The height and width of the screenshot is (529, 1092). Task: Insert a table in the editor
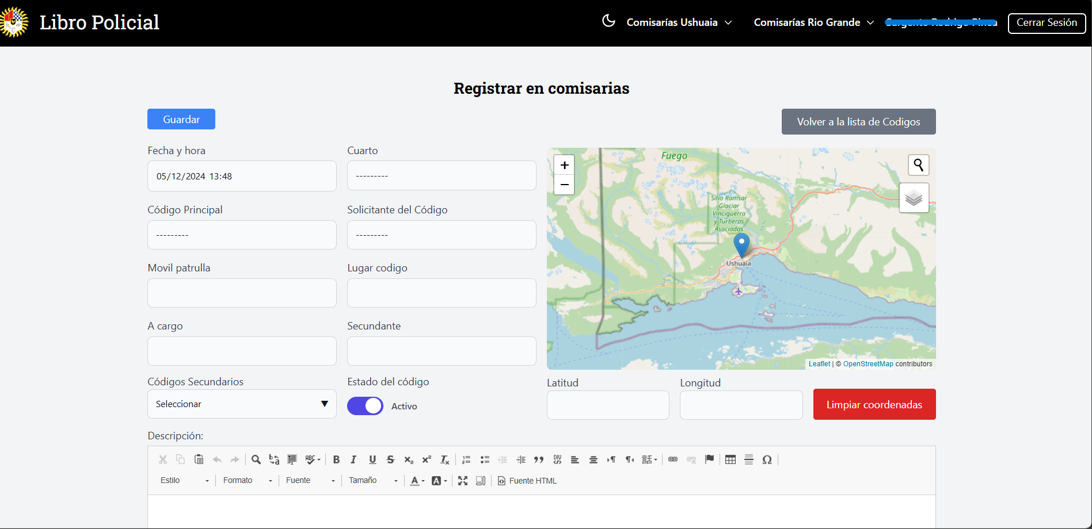[x=730, y=459]
